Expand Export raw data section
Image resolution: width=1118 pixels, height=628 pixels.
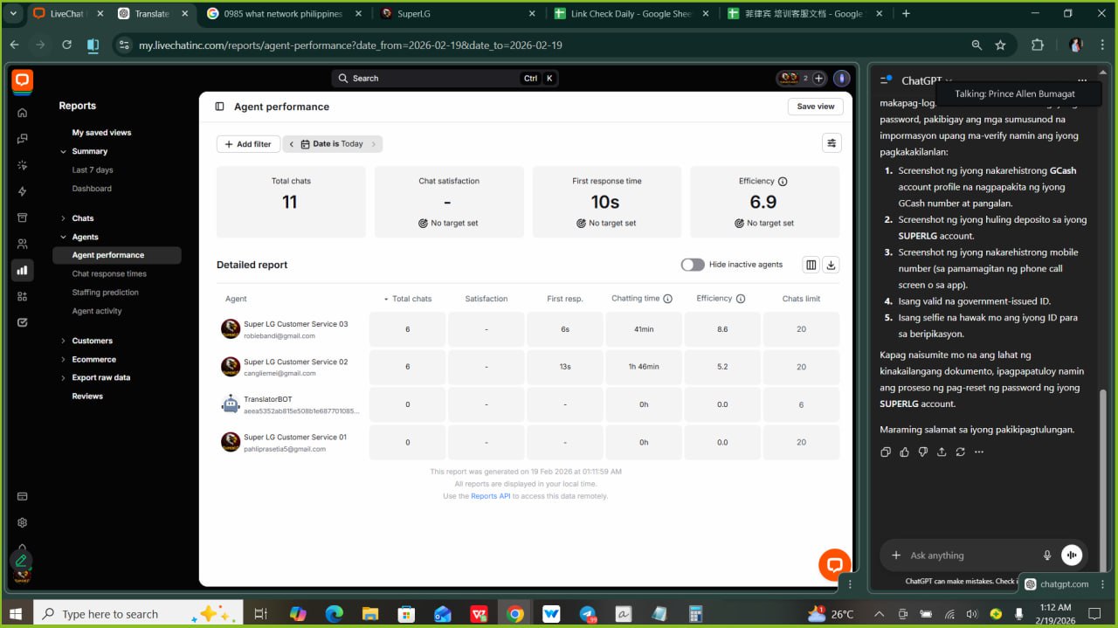click(63, 378)
